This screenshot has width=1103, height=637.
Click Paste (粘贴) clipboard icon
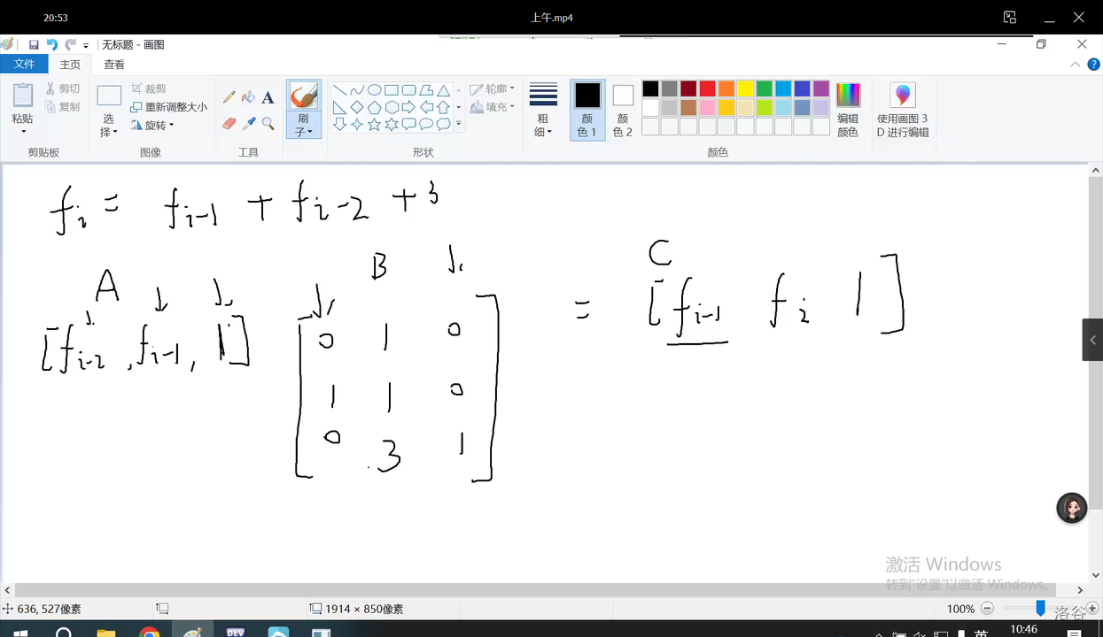point(23,96)
